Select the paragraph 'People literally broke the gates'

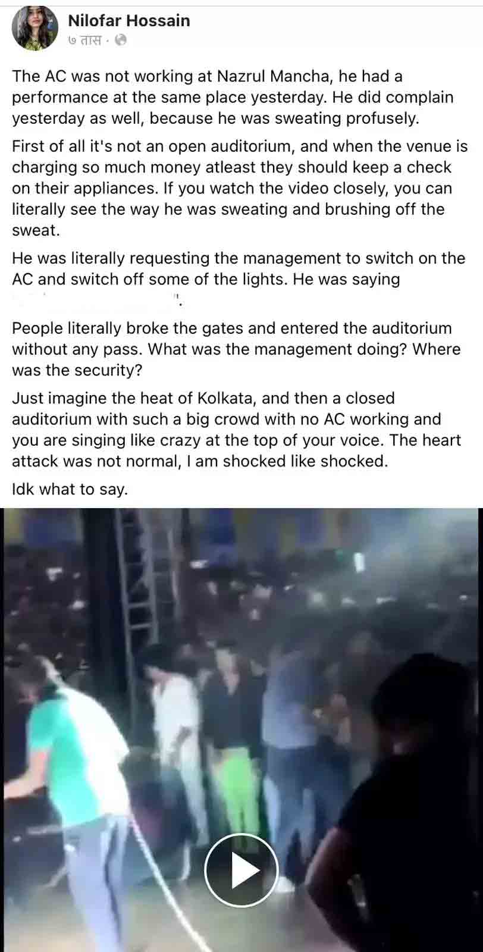[x=236, y=349]
